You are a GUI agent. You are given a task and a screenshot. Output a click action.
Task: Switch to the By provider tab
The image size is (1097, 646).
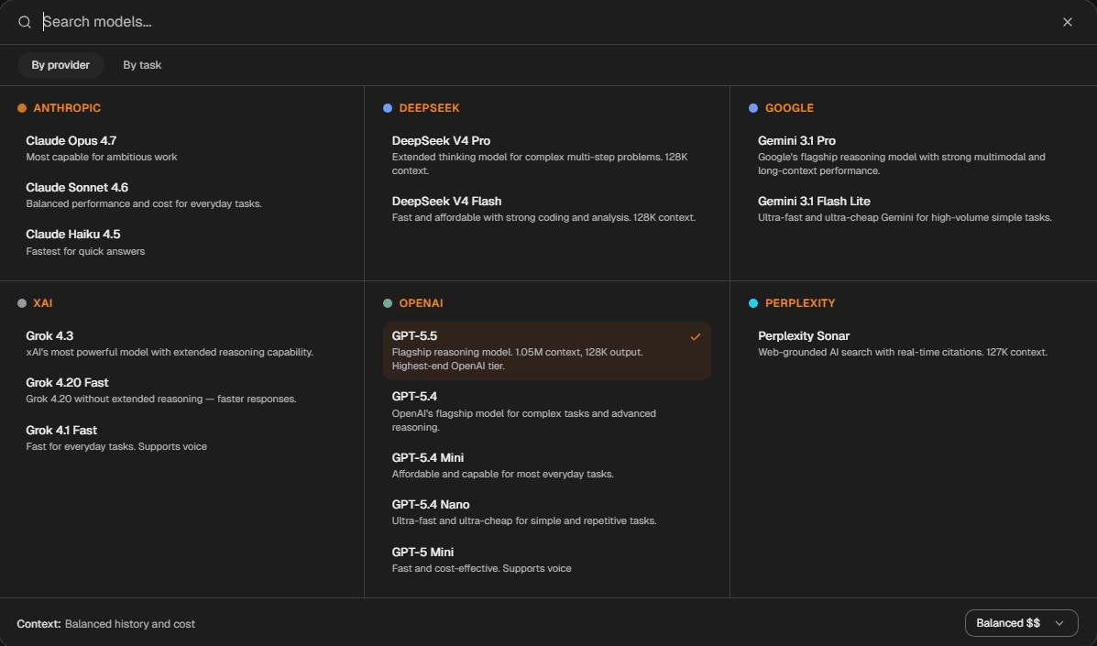coord(60,65)
